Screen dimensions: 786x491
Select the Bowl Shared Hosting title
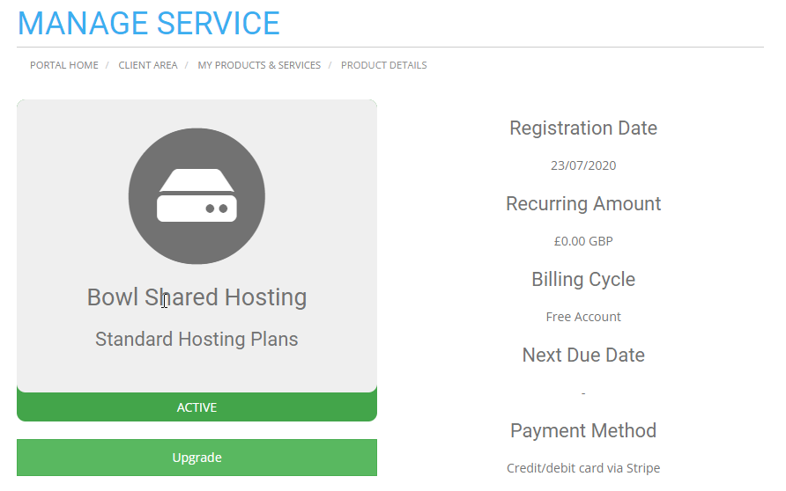pos(196,297)
